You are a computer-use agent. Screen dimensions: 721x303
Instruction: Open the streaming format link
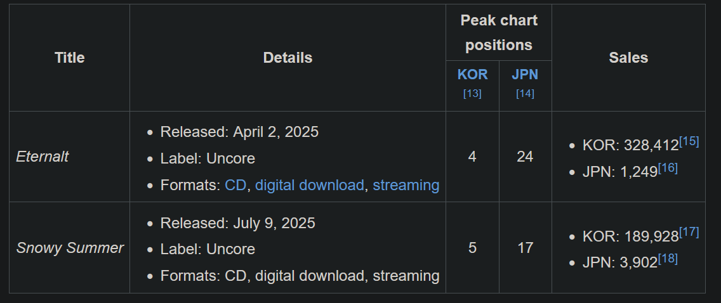[x=406, y=185]
